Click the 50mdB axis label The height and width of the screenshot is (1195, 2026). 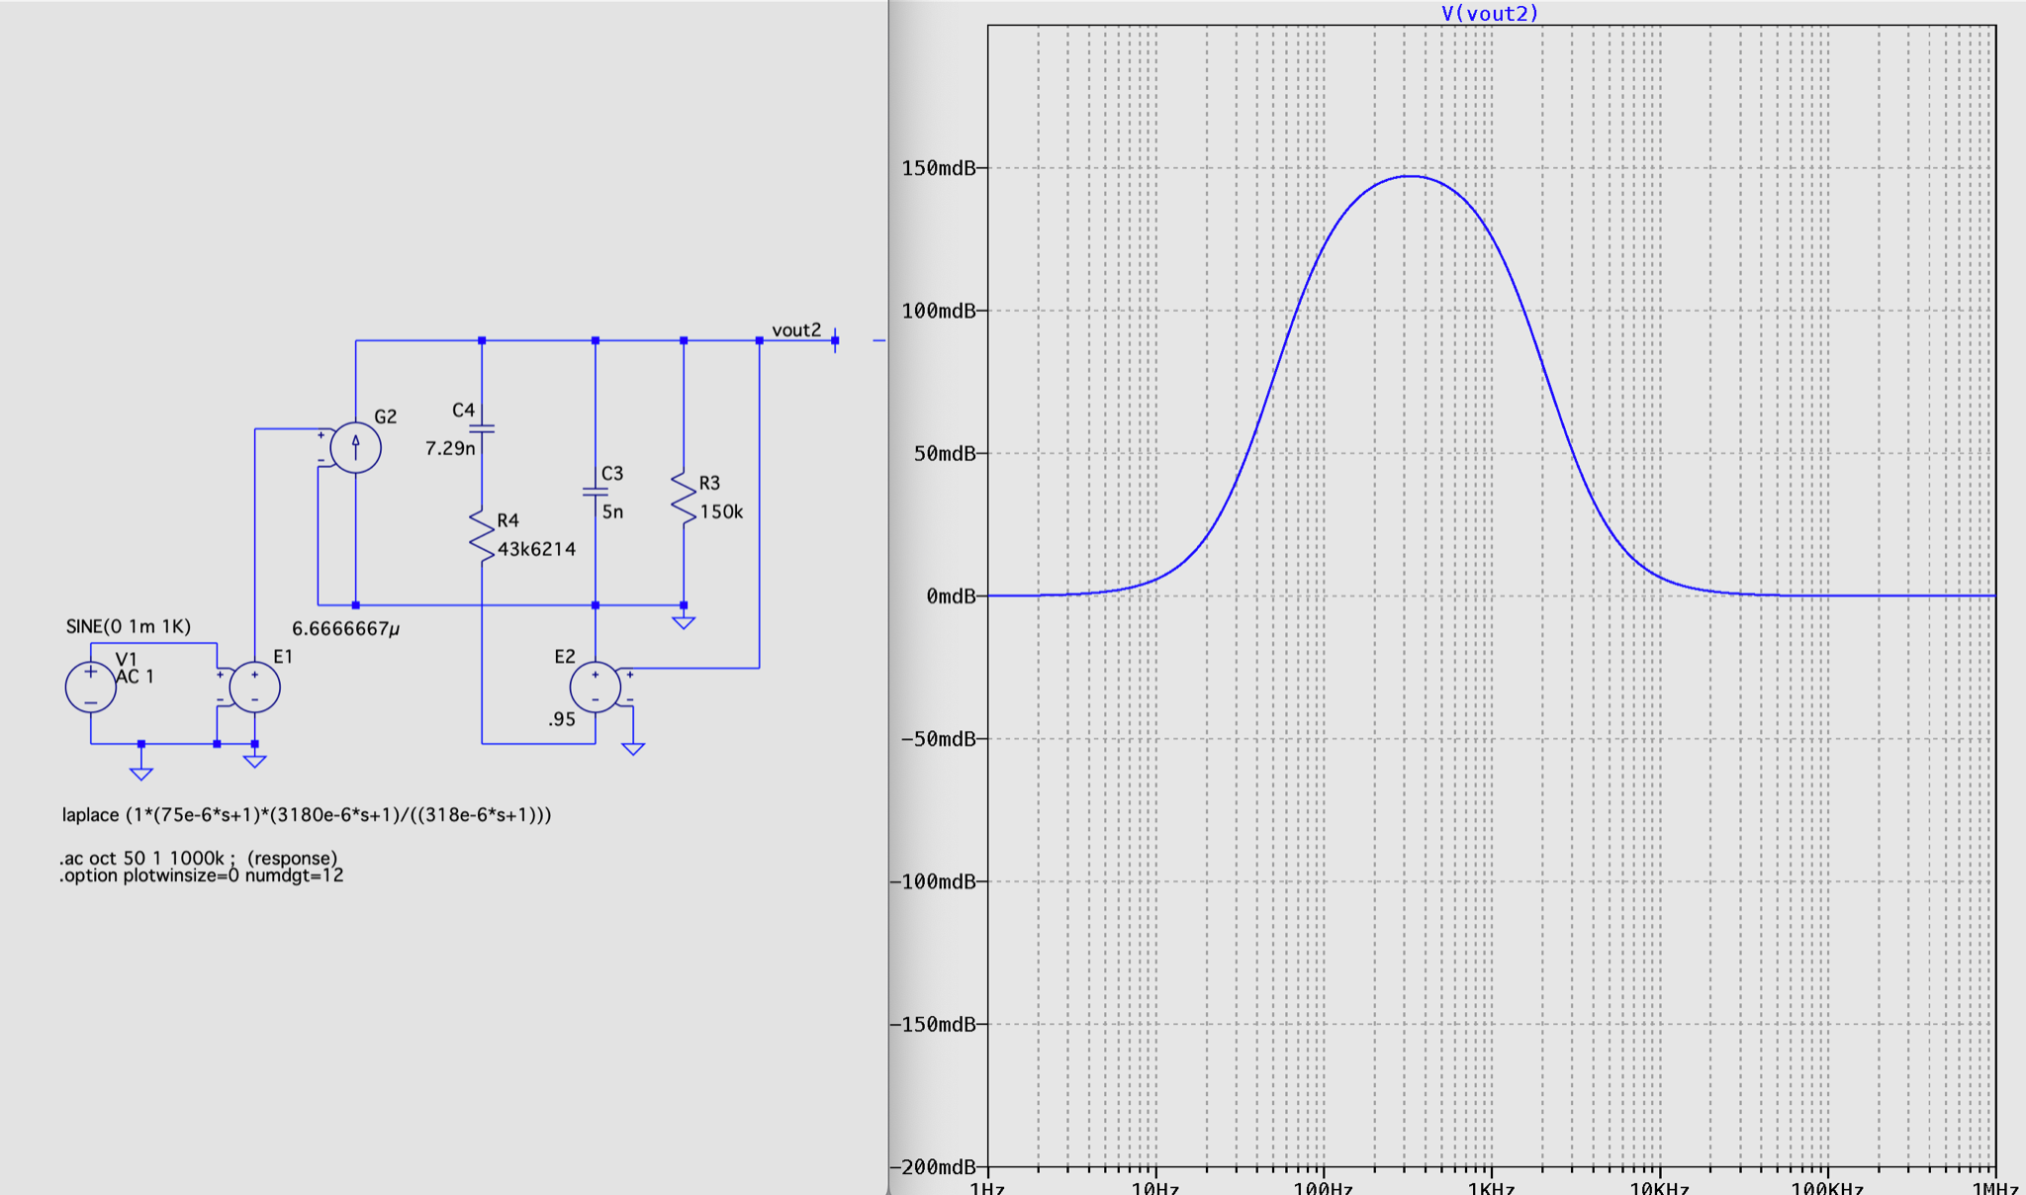pos(945,454)
